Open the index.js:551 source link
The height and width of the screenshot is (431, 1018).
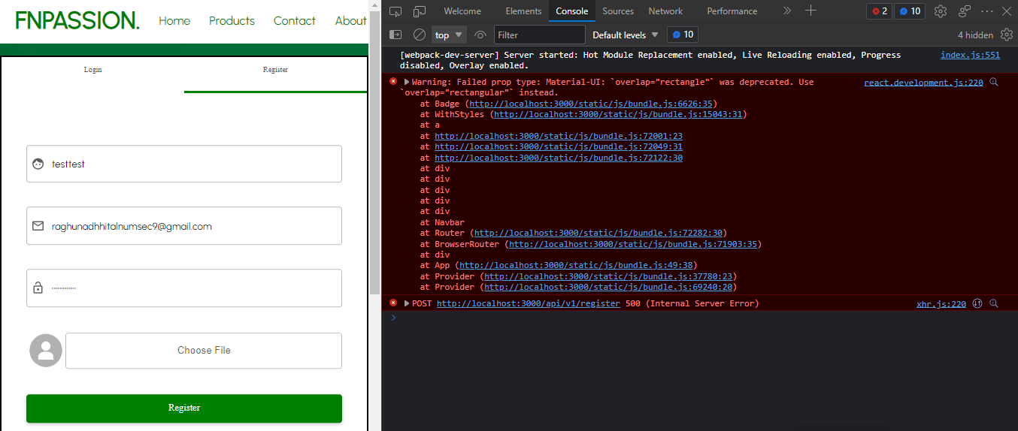point(970,55)
